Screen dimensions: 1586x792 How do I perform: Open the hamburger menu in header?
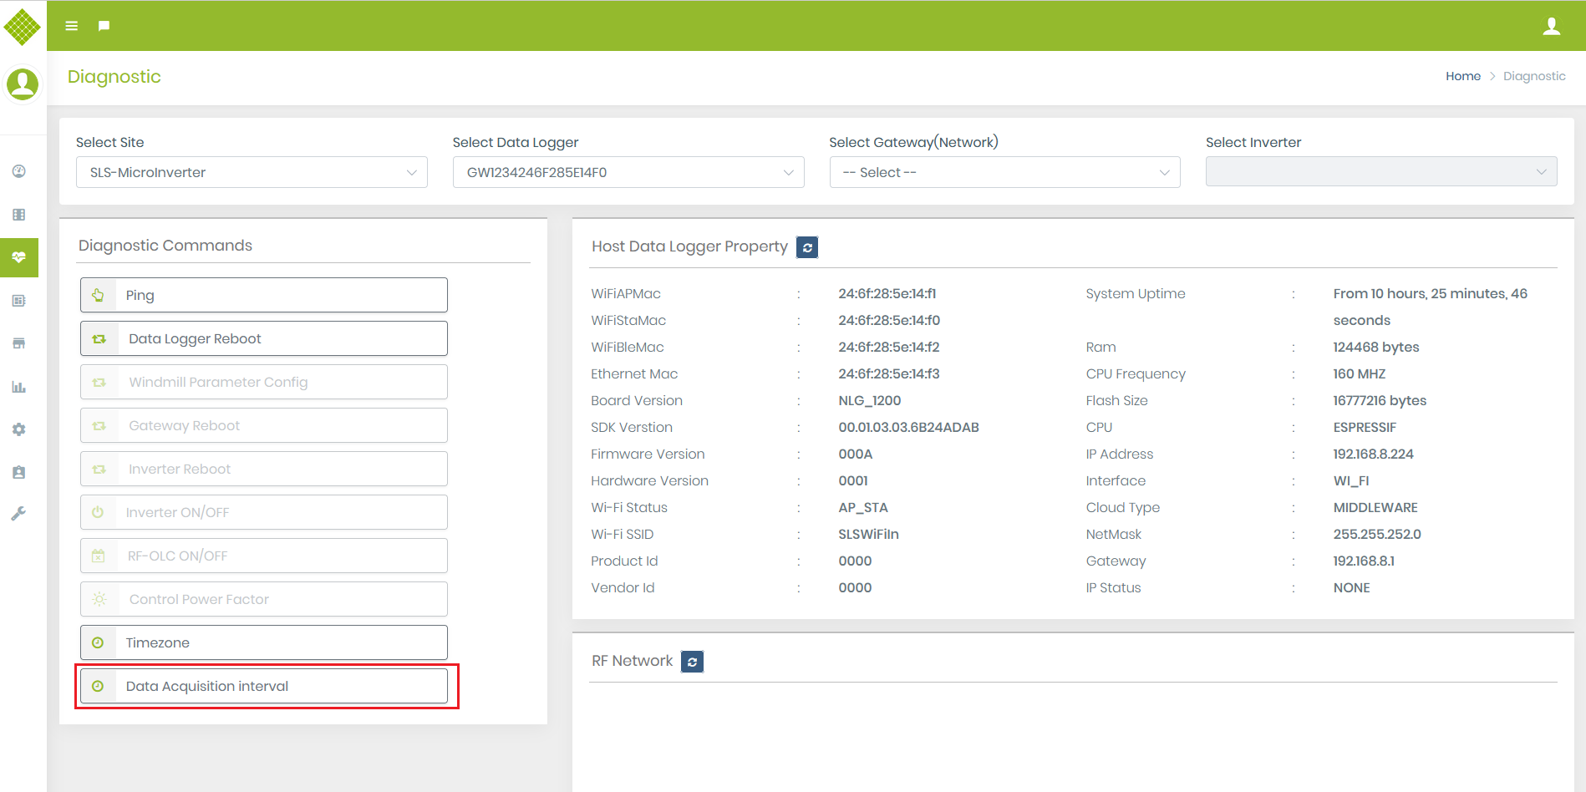coord(72,26)
